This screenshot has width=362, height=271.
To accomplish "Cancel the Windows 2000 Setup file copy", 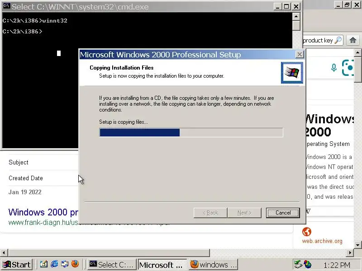I will tap(283, 213).
